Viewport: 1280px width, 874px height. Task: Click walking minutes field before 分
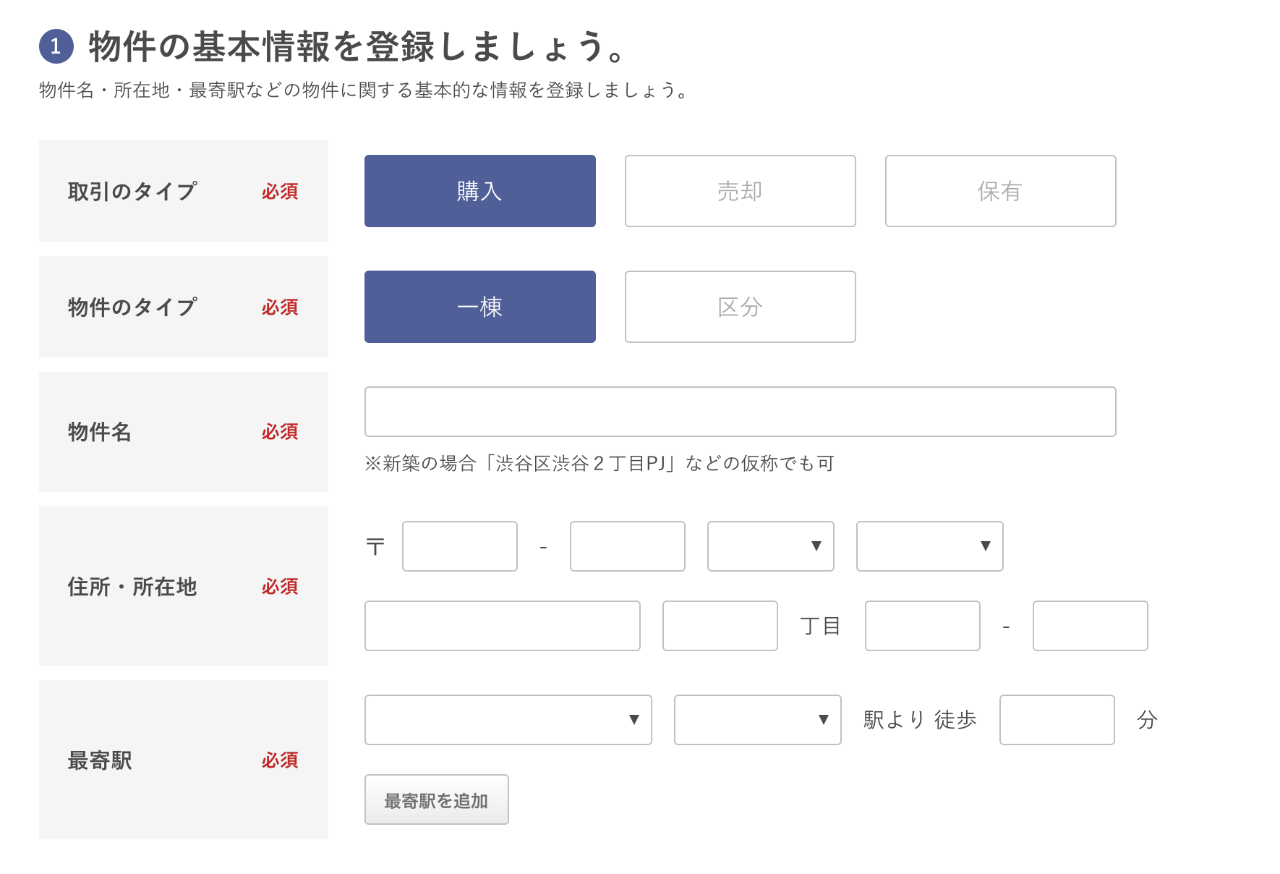pyautogui.click(x=1057, y=720)
